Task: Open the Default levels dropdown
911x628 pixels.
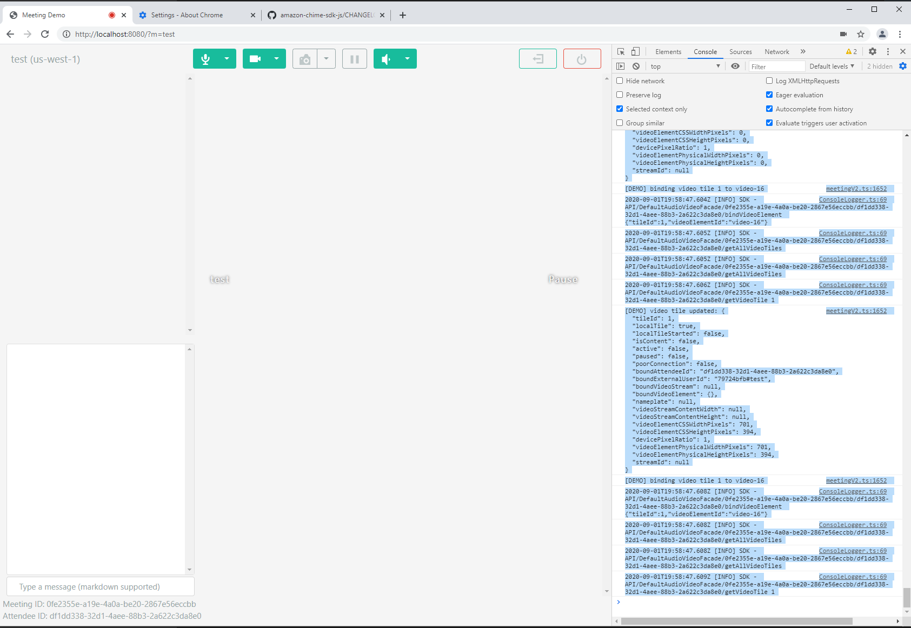Action: [832, 66]
